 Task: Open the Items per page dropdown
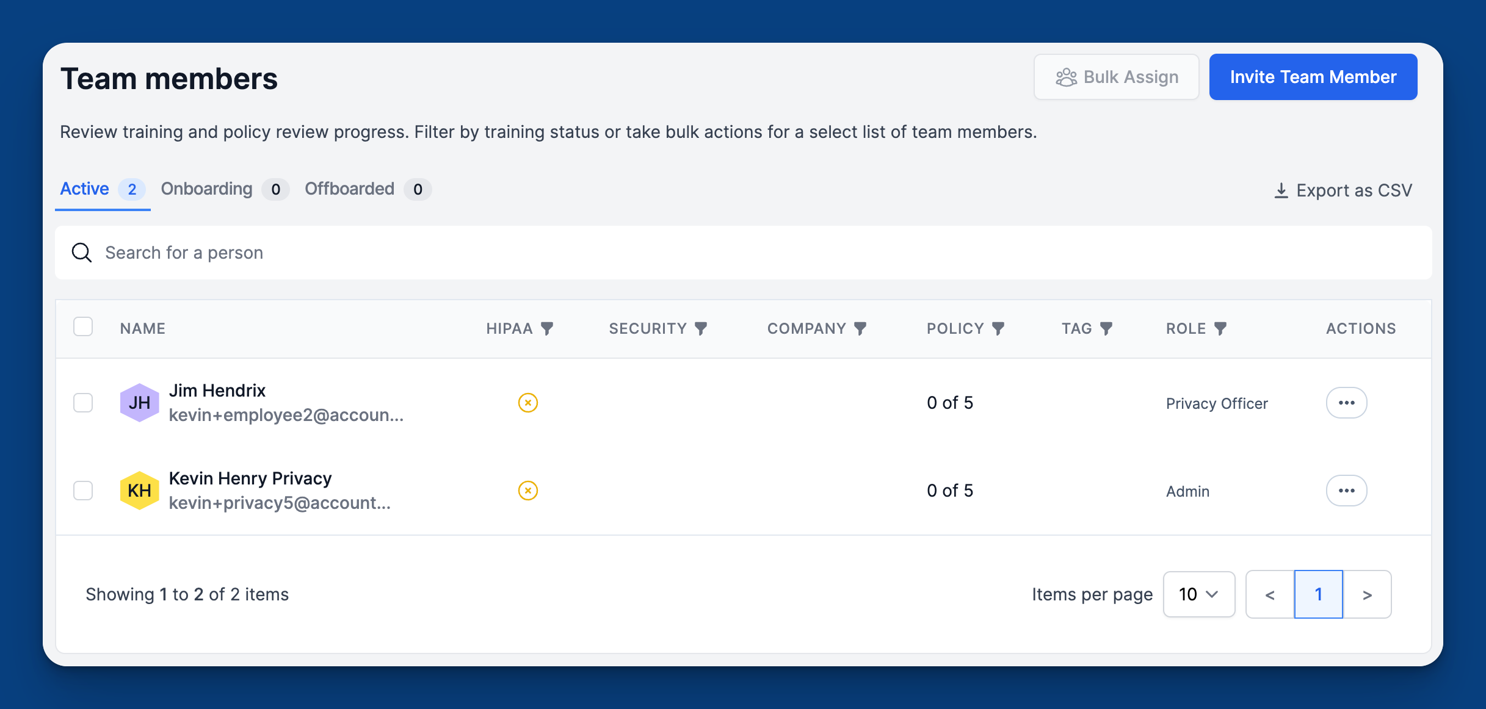[x=1199, y=594]
